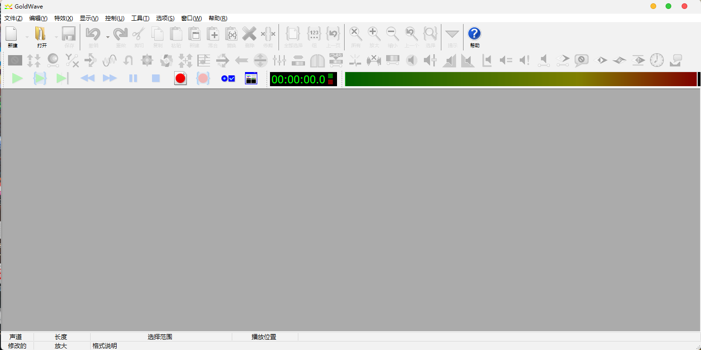The width and height of the screenshot is (701, 350).
Task: Click the speaker-in-circle mute effect icon
Action: tap(412, 60)
